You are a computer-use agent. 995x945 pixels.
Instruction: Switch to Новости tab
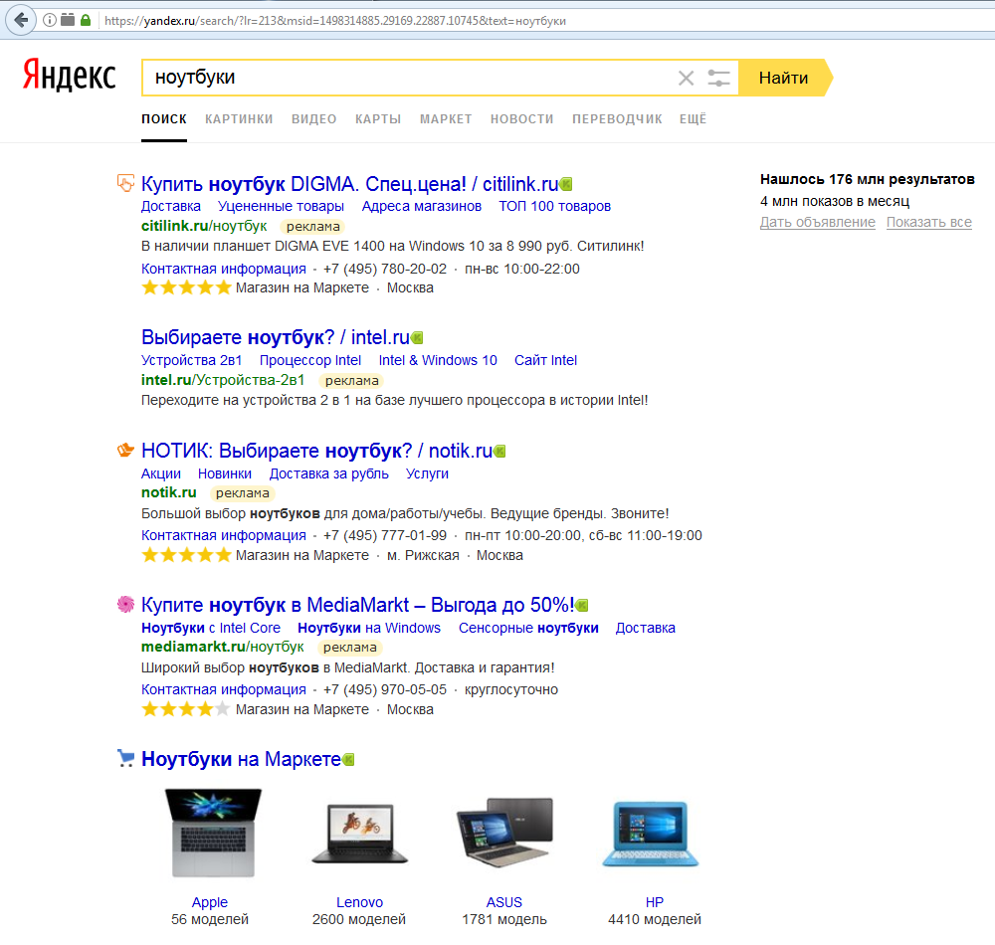click(x=521, y=119)
